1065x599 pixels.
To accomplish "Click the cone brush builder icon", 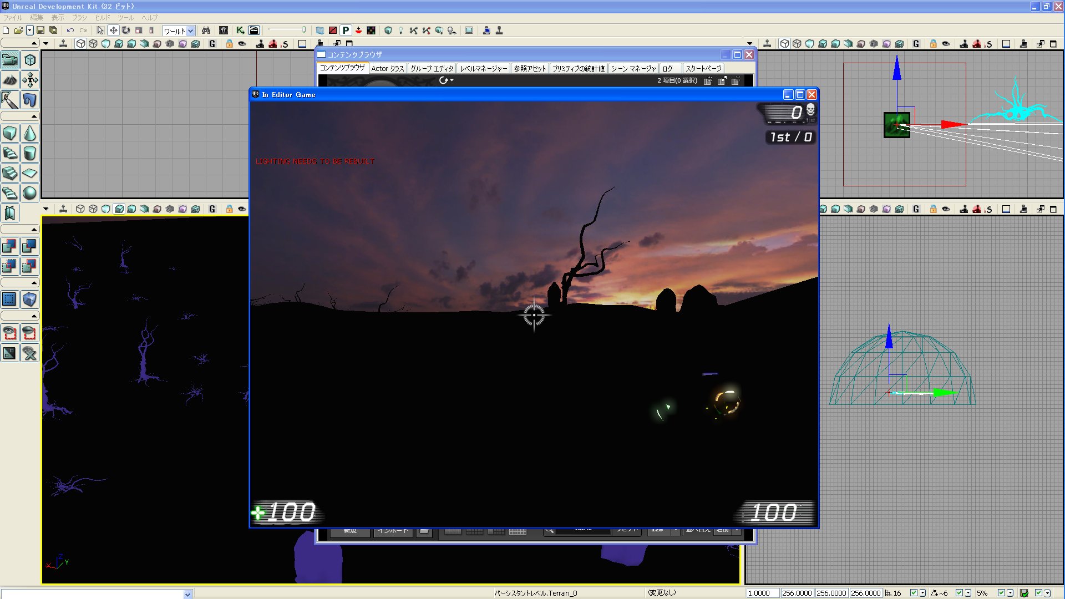I will [x=30, y=133].
